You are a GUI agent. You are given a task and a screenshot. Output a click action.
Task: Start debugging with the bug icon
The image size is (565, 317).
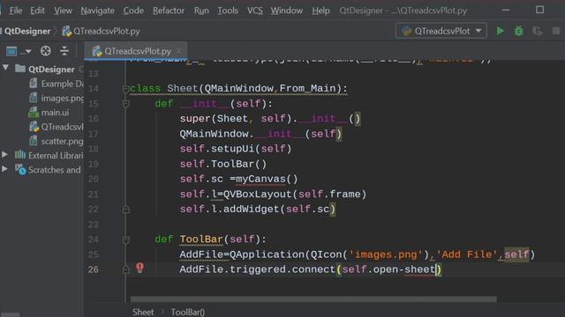point(518,31)
